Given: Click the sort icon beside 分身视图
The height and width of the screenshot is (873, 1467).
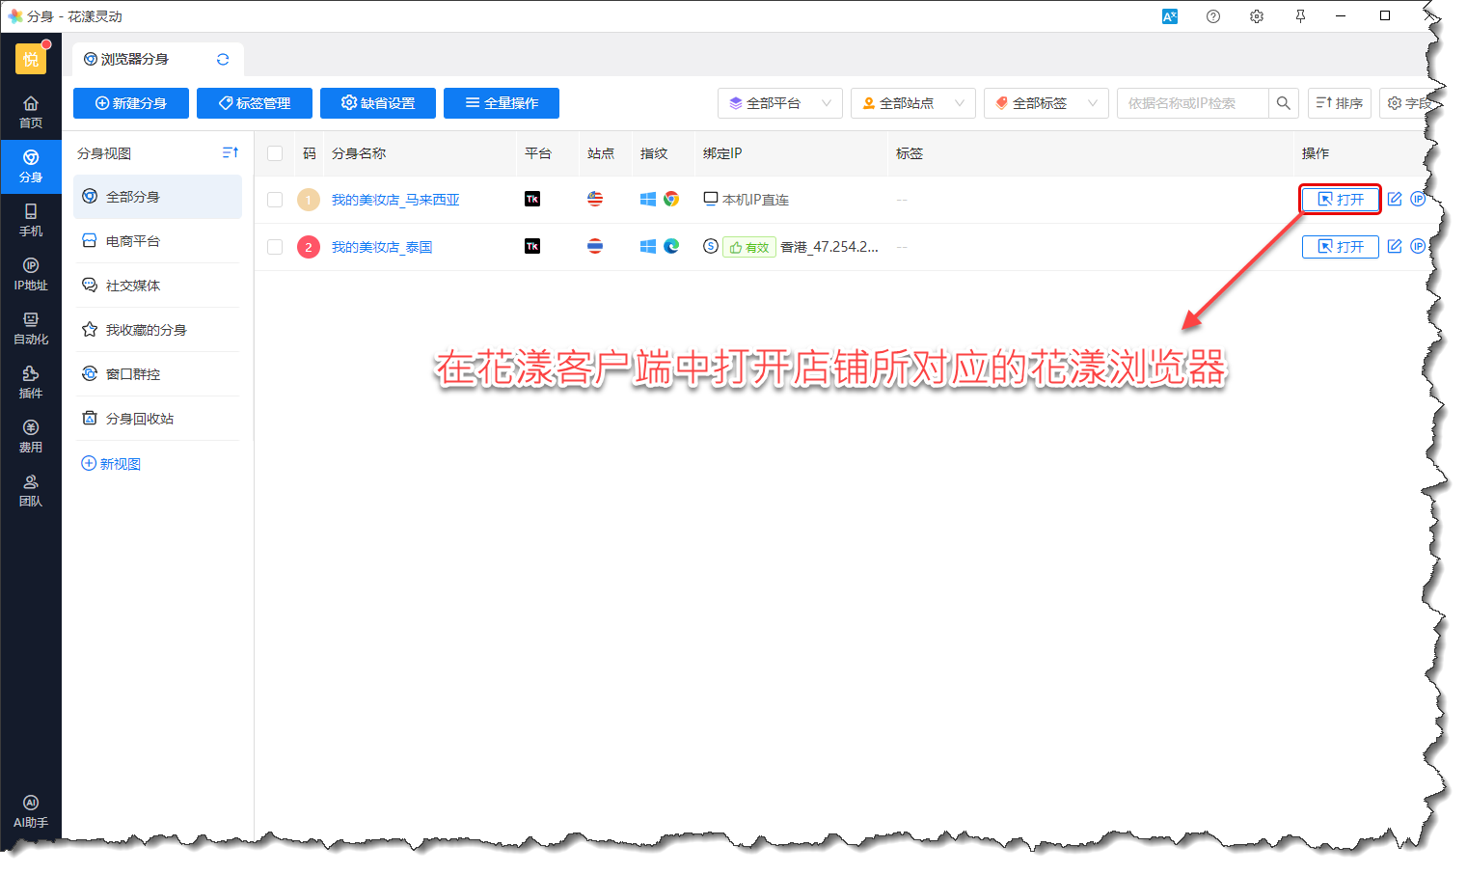Looking at the screenshot, I should coord(230,152).
